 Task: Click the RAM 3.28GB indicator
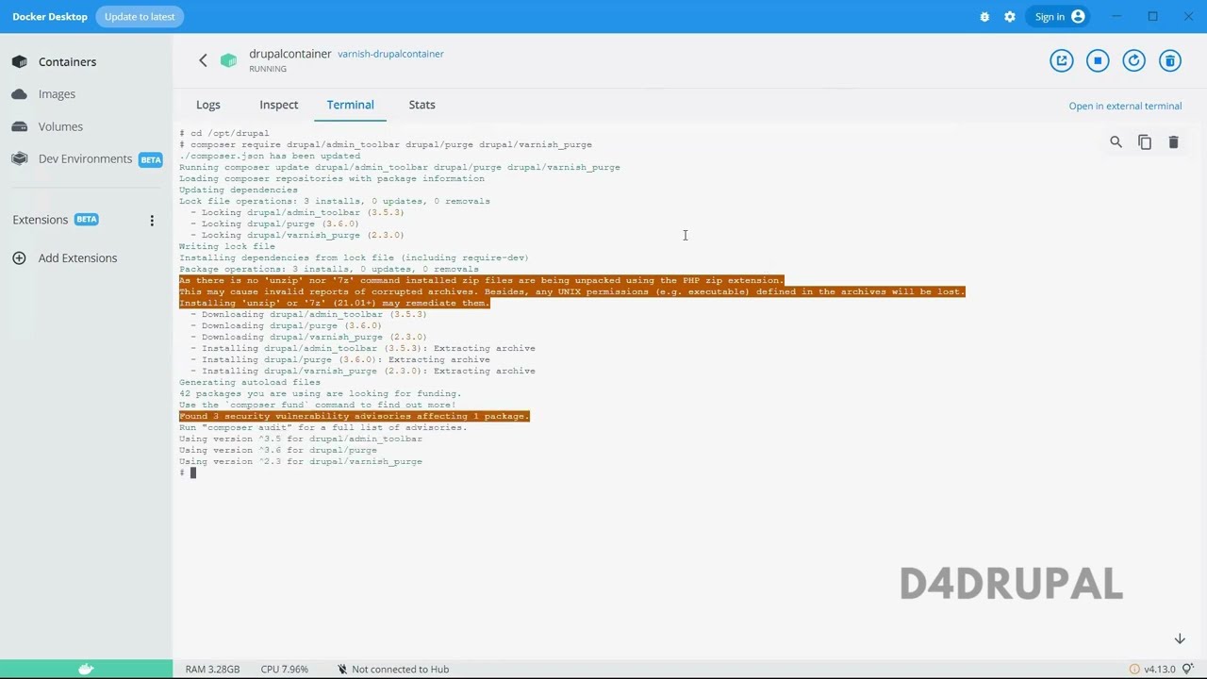(x=212, y=670)
